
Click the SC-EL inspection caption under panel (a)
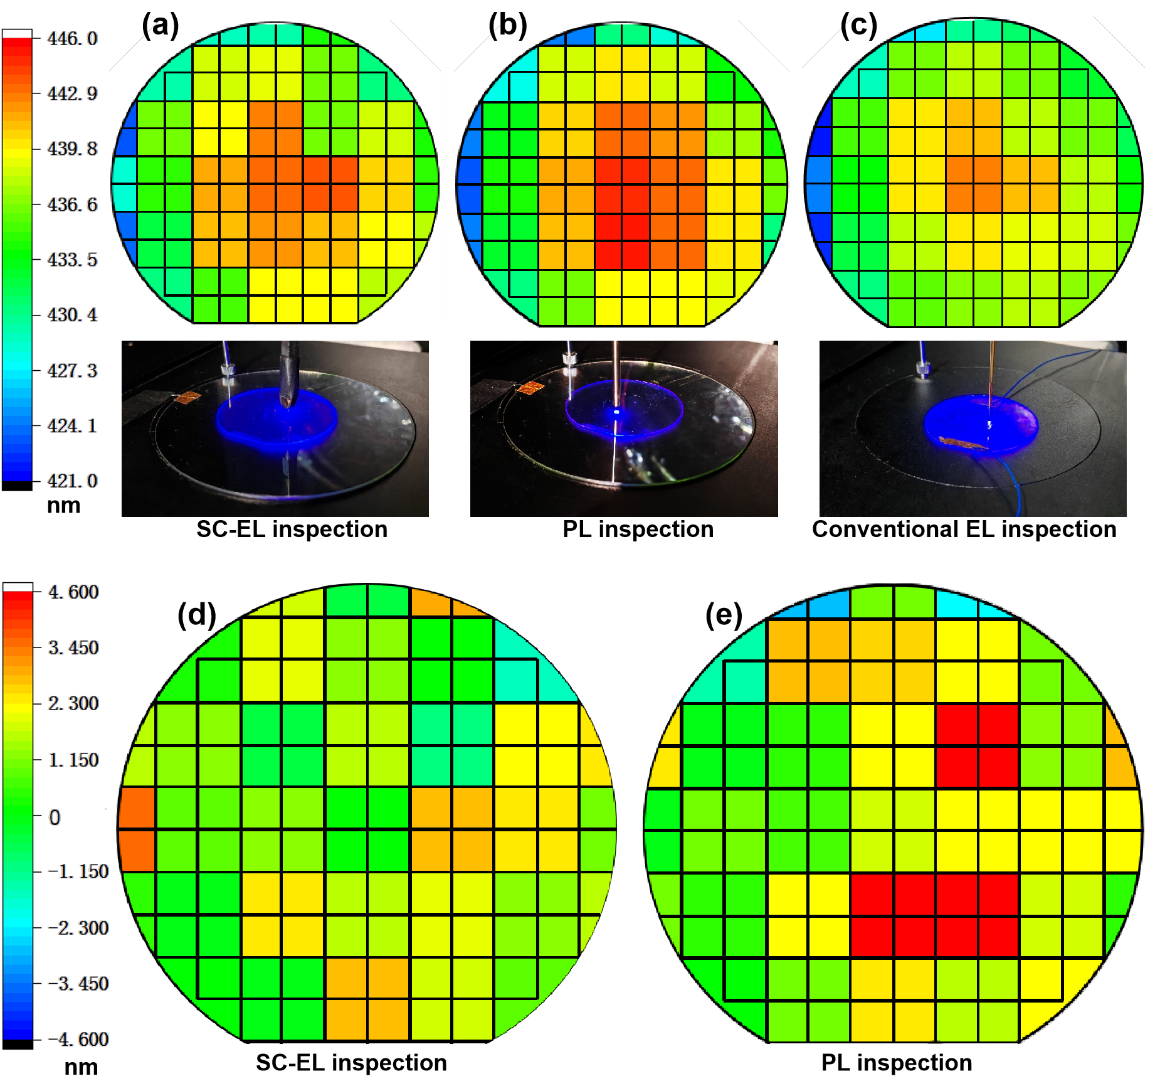[x=292, y=530]
